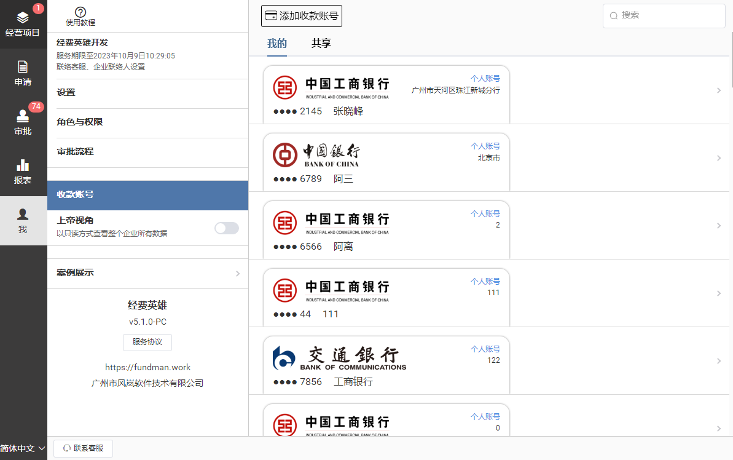Click 联络客服、企业联络人设置 link
This screenshot has width=733, height=460.
pos(101,67)
